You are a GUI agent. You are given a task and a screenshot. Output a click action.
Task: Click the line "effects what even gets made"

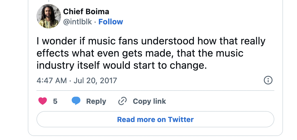click(140, 53)
